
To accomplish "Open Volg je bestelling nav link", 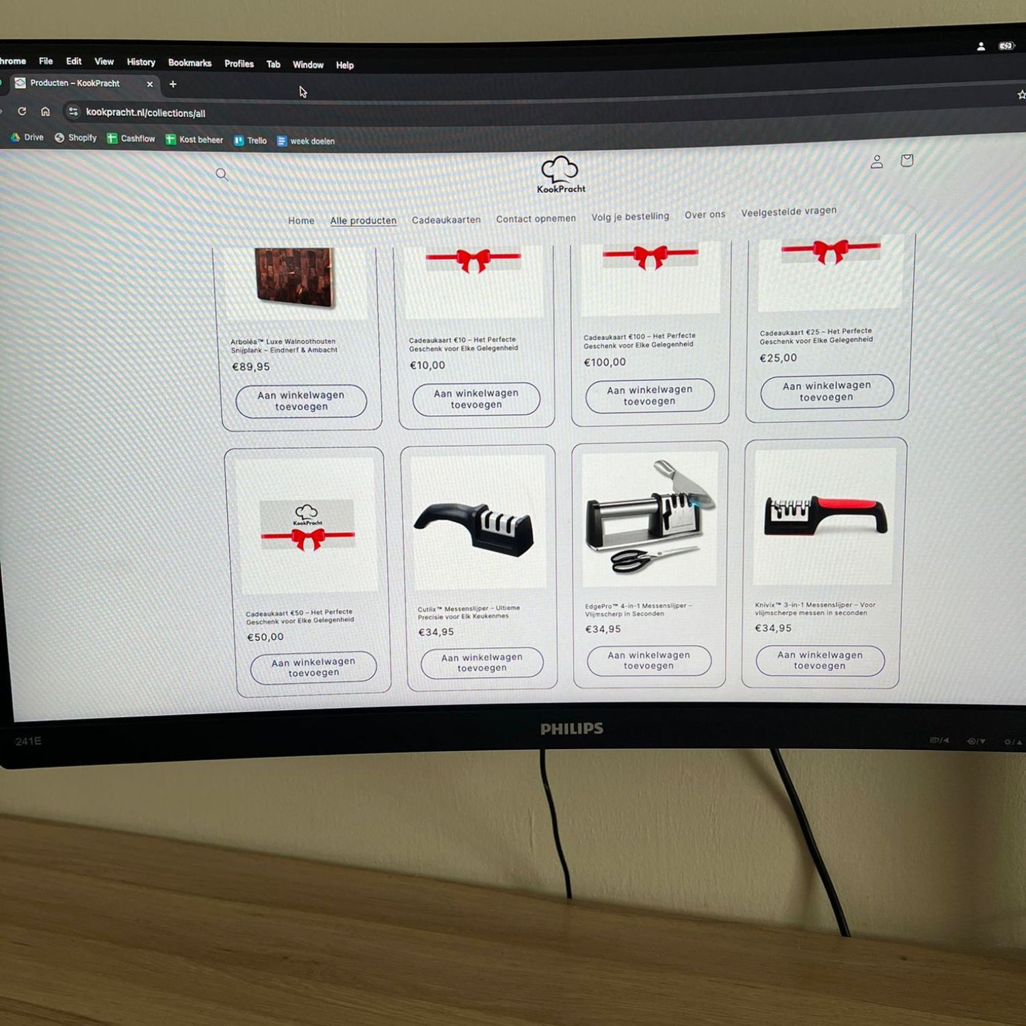I will pyautogui.click(x=630, y=217).
